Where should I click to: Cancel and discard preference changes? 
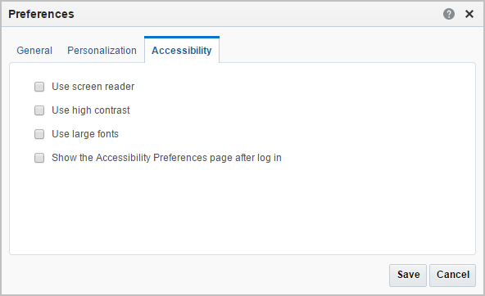[452, 276]
